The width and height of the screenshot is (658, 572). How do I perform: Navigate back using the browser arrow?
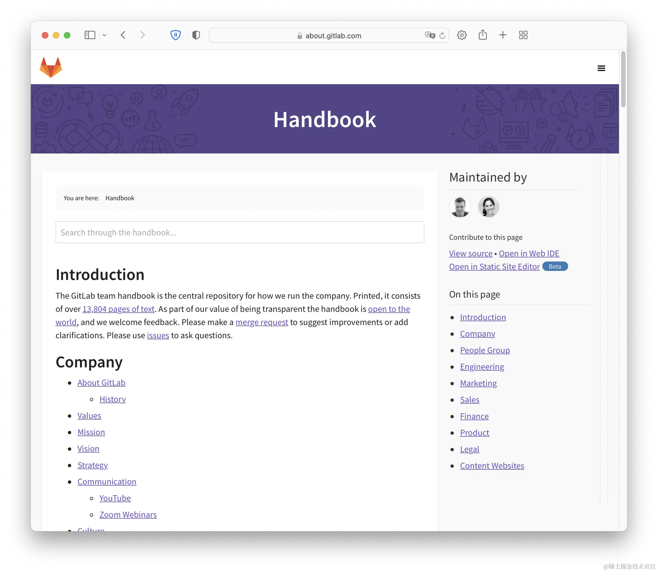(123, 35)
